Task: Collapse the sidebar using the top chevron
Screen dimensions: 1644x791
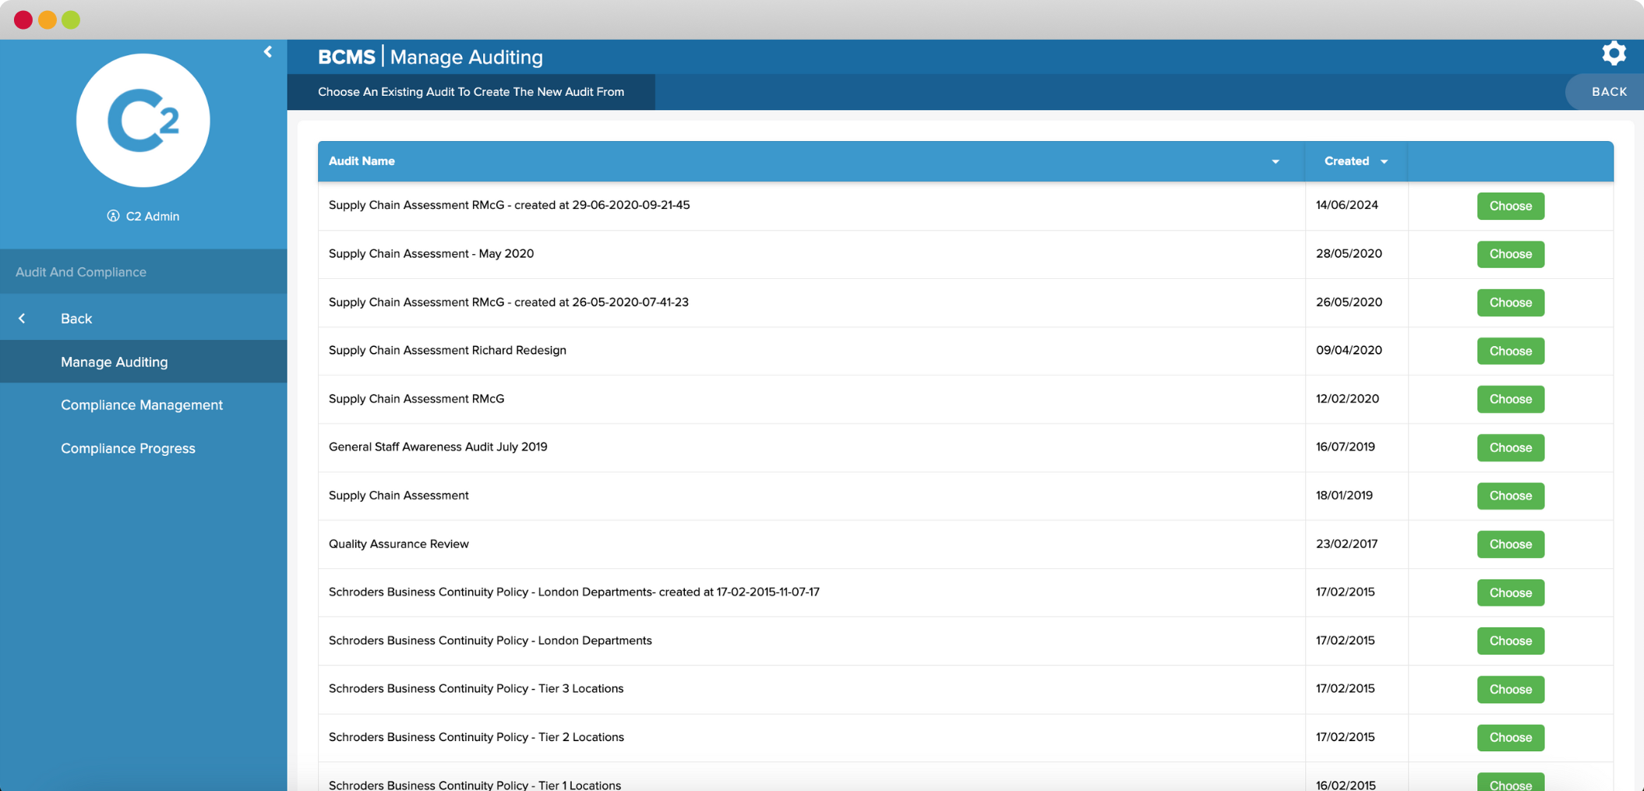Action: pos(268,51)
